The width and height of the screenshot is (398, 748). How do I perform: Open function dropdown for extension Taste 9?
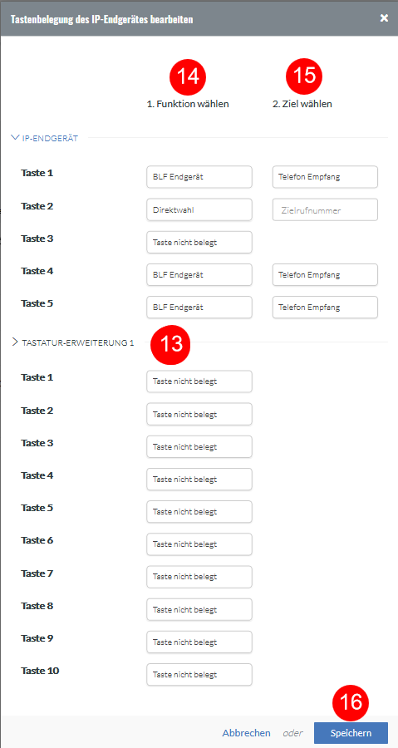click(x=199, y=642)
